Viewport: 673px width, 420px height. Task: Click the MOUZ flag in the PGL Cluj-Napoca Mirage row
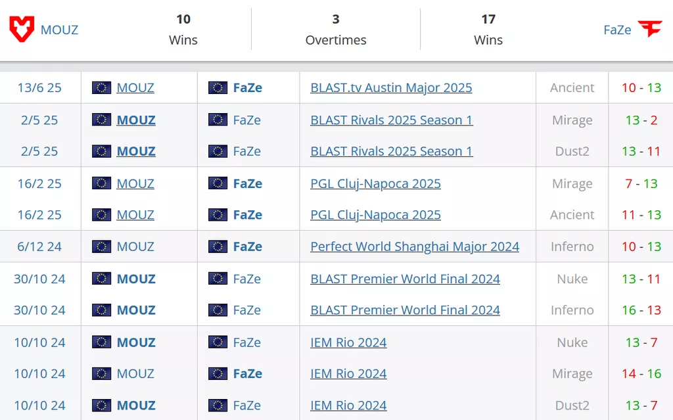point(101,184)
